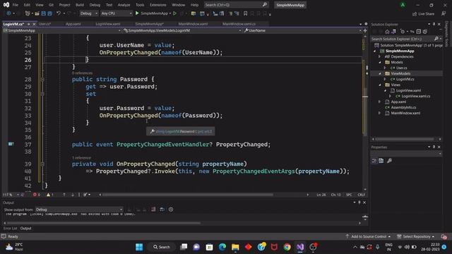This screenshot has height=254, width=452.
Task: Click the Visual Studio icon on the taskbar
Action: click(300, 247)
